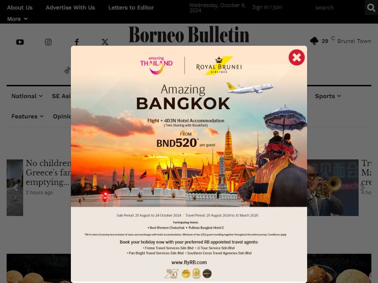Image resolution: width=378 pixels, height=283 pixels.
Task: Open the TikTok social icon
Action: (67, 70)
